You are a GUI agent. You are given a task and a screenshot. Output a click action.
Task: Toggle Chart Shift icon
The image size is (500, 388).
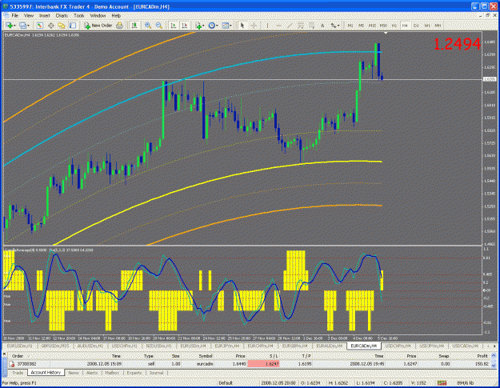pyautogui.click(x=185, y=26)
